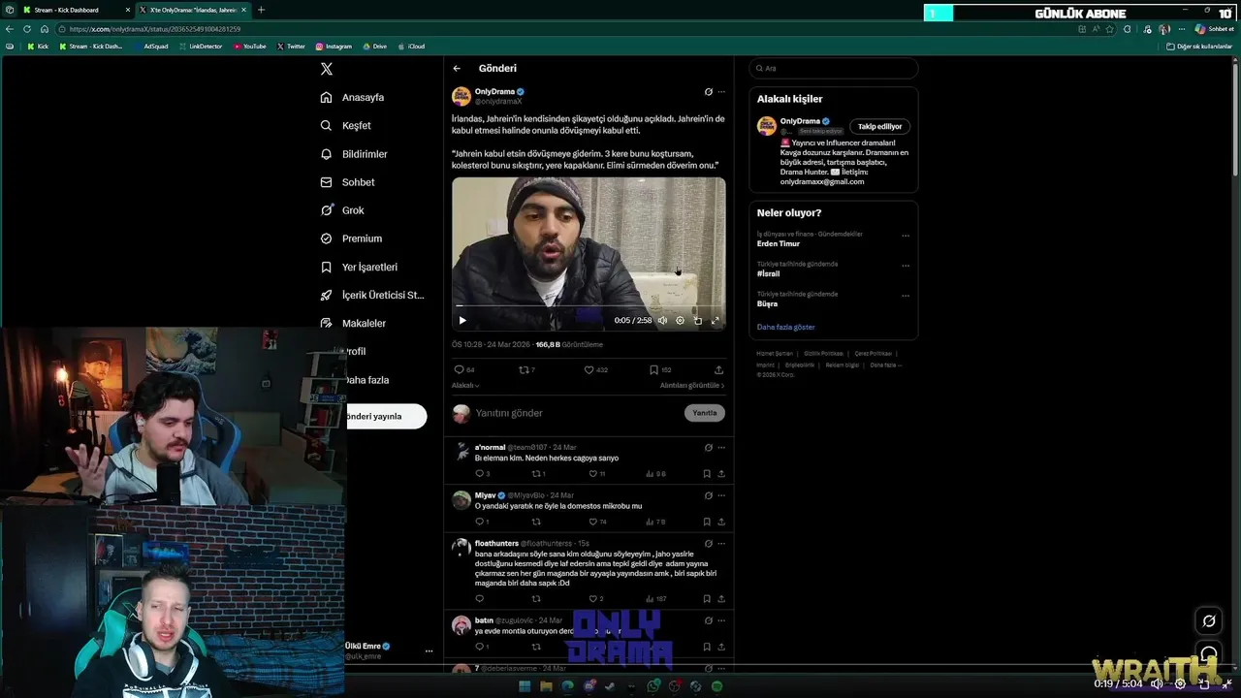Open Grok from the sidebar

(x=342, y=210)
